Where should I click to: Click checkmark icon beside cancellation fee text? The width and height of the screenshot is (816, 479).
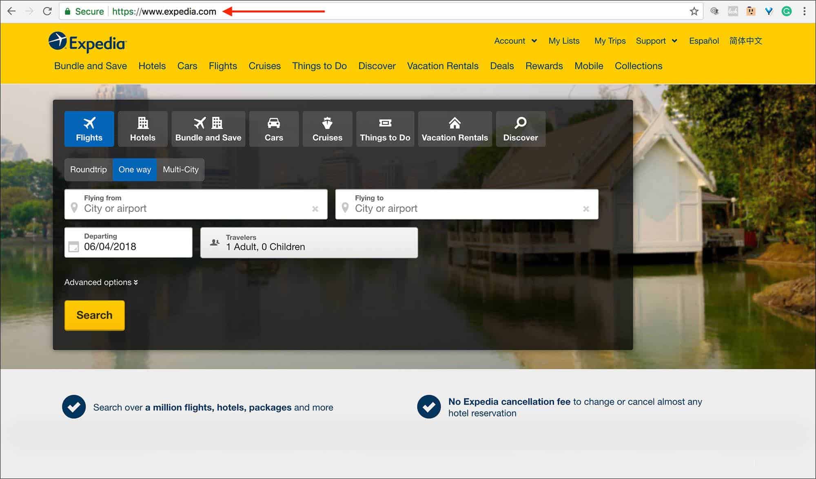point(429,407)
